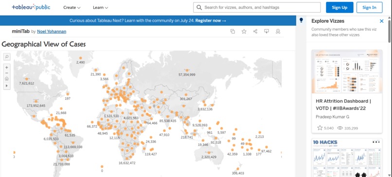
Task: Zoom in on the map with plus
Action: [7, 67]
